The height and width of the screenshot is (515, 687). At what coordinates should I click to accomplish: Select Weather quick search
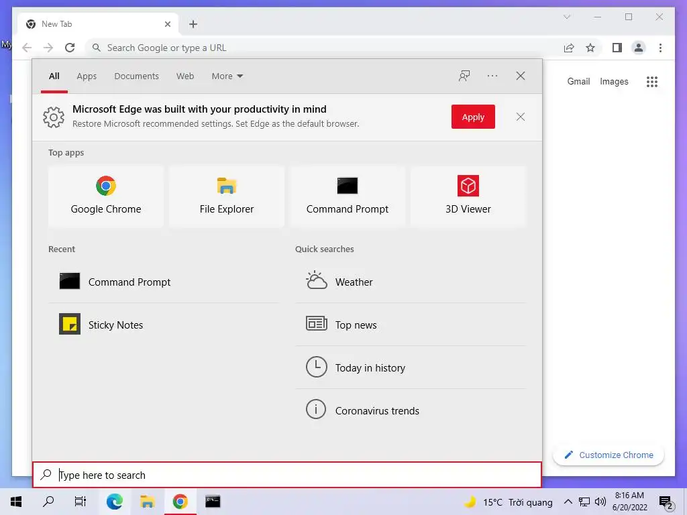pyautogui.click(x=411, y=282)
